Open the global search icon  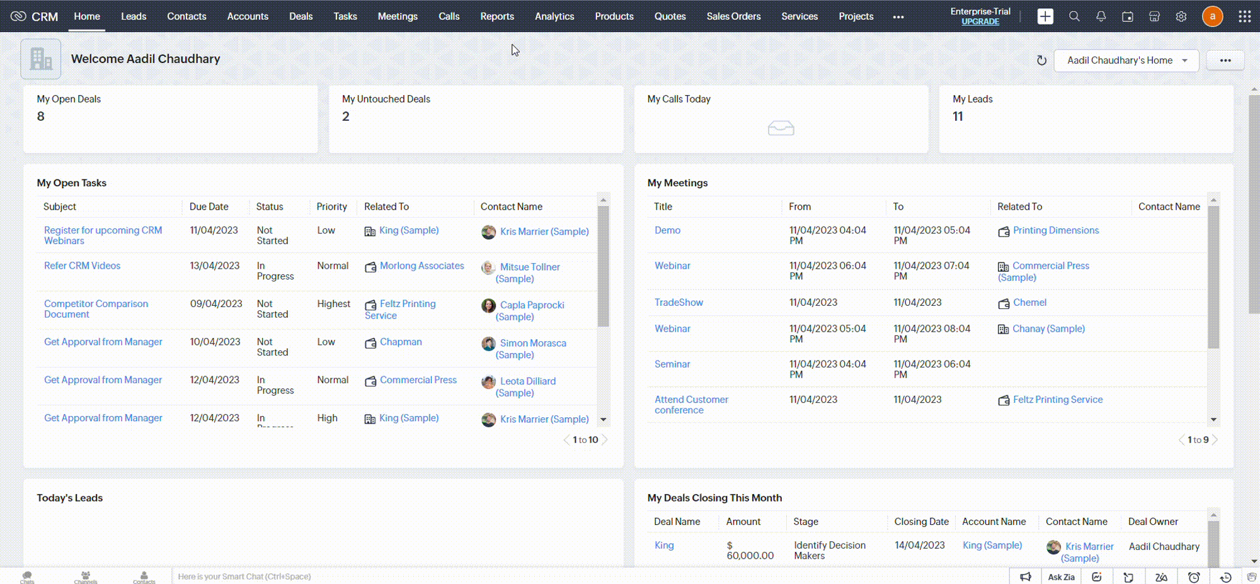1074,16
